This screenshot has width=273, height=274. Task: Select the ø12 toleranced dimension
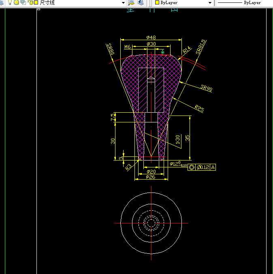(178, 164)
